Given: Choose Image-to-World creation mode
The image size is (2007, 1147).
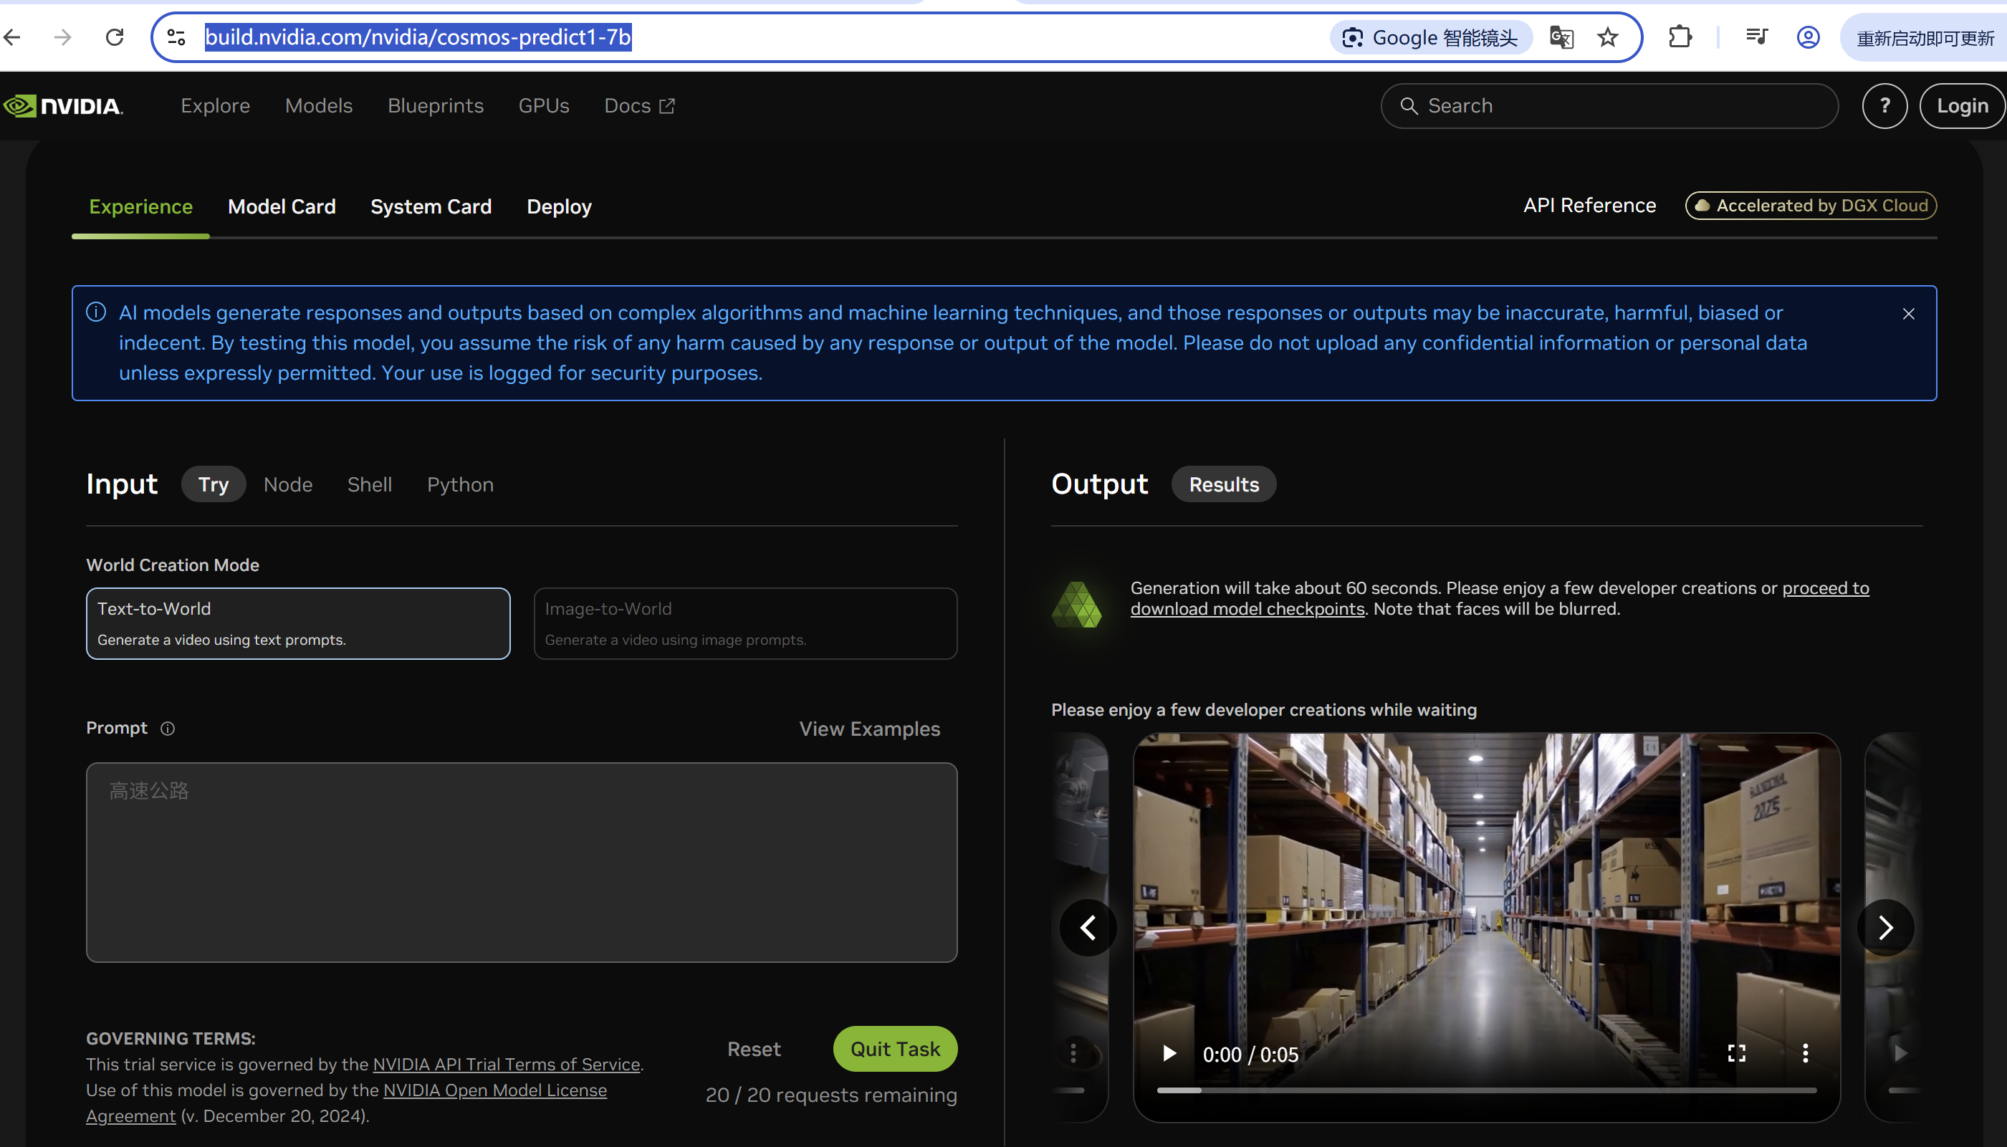Looking at the screenshot, I should pos(745,623).
